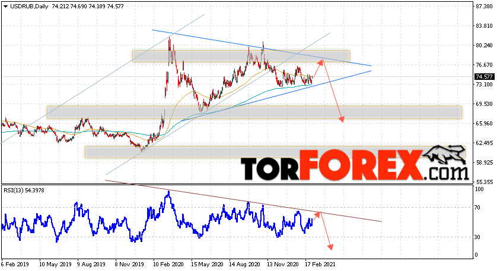Open the USDRUB symbol dropdown arrow
The image size is (497, 271).
pos(6,7)
